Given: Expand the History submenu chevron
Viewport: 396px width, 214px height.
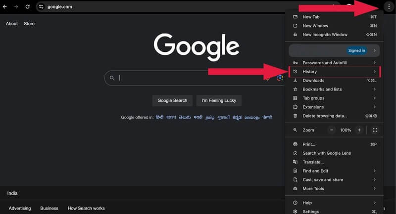Looking at the screenshot, I should coord(375,72).
